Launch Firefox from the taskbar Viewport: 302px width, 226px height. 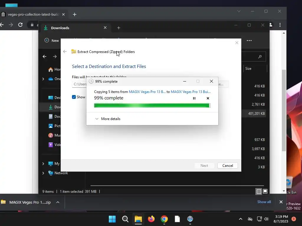click(x=151, y=219)
